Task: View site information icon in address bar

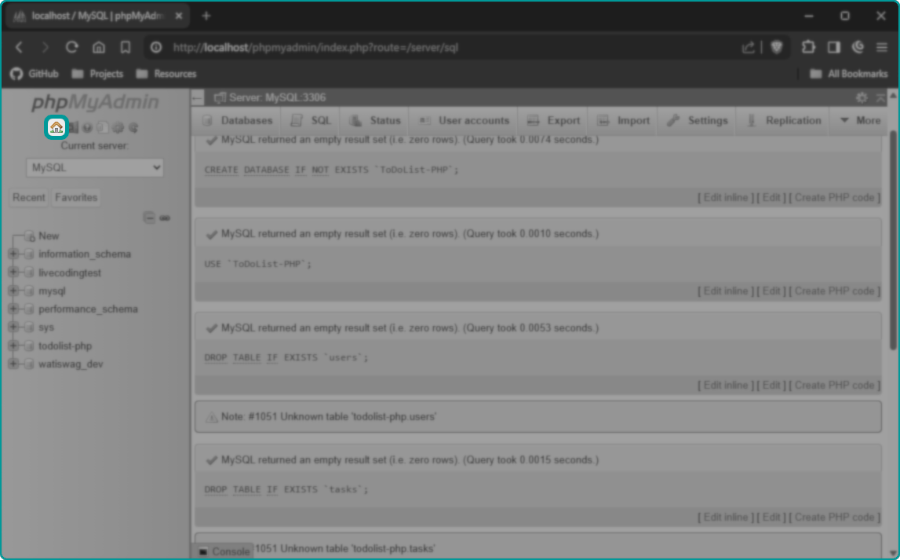Action: [156, 48]
